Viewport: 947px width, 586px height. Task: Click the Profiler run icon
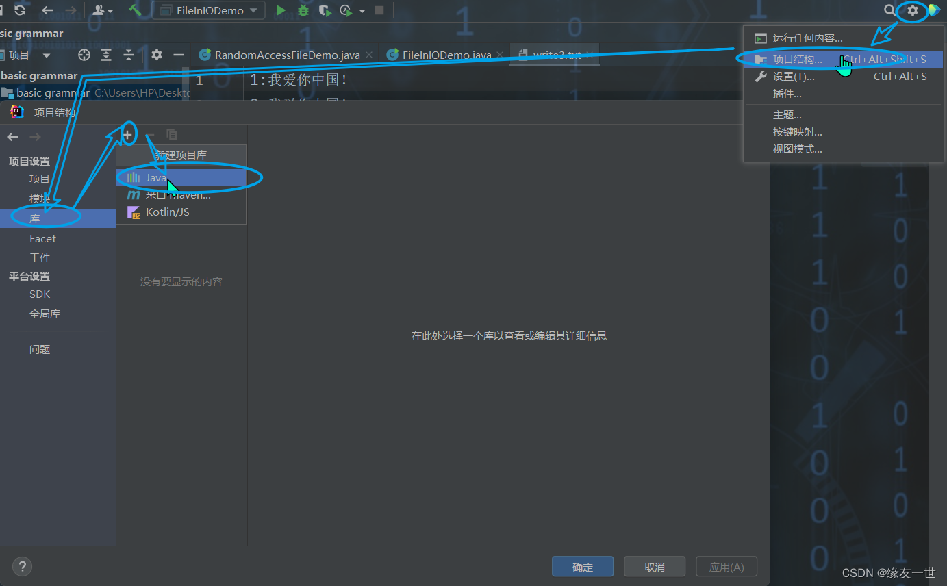tap(346, 10)
